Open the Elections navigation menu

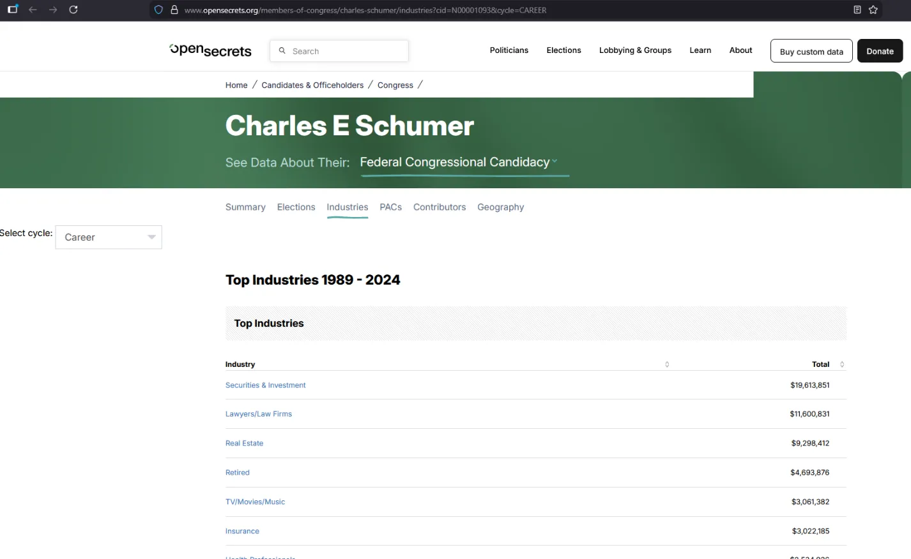pos(563,50)
